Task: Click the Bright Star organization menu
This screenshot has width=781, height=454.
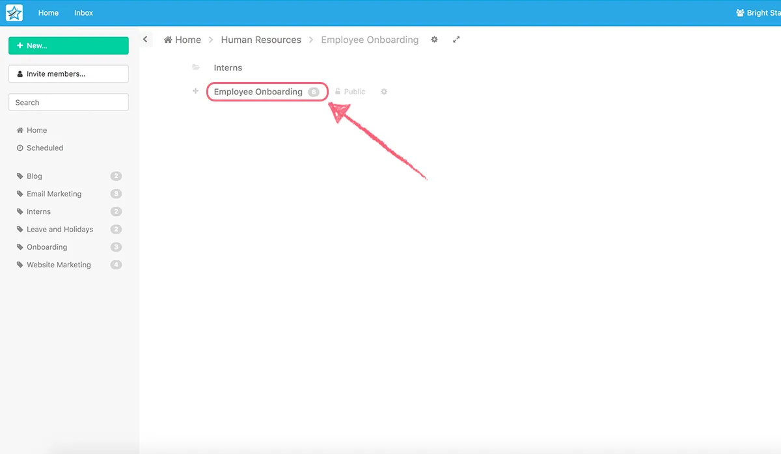Action: [758, 13]
